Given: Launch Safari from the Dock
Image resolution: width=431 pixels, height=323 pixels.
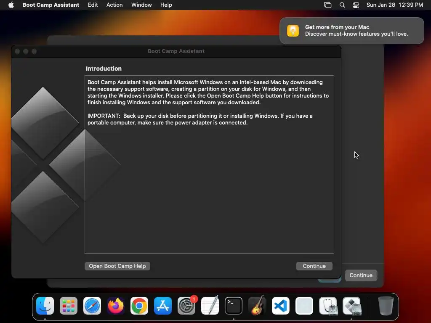Looking at the screenshot, I should pyautogui.click(x=92, y=306).
